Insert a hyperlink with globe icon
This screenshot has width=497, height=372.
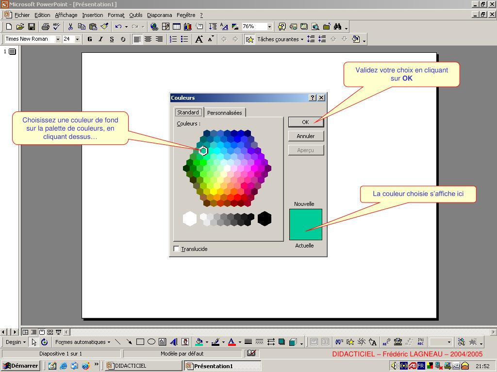coord(154,27)
